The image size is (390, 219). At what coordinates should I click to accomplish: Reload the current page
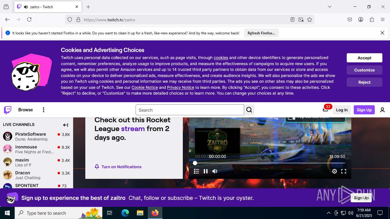click(29, 19)
